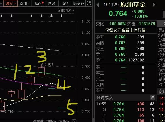Click the 卖二 price 0.765

pyautogui.click(x=120, y=54)
